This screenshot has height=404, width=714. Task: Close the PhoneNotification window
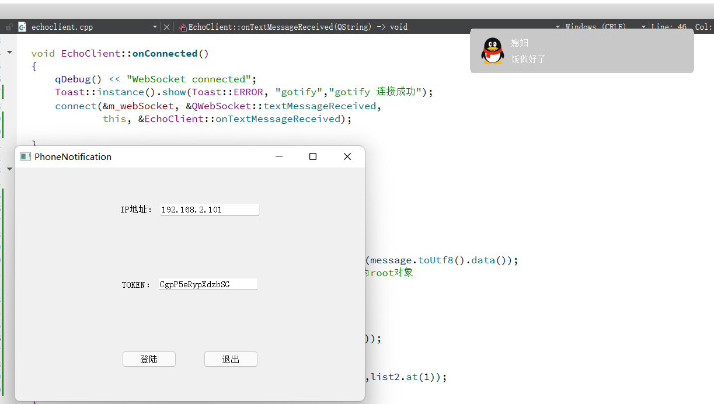pos(347,156)
